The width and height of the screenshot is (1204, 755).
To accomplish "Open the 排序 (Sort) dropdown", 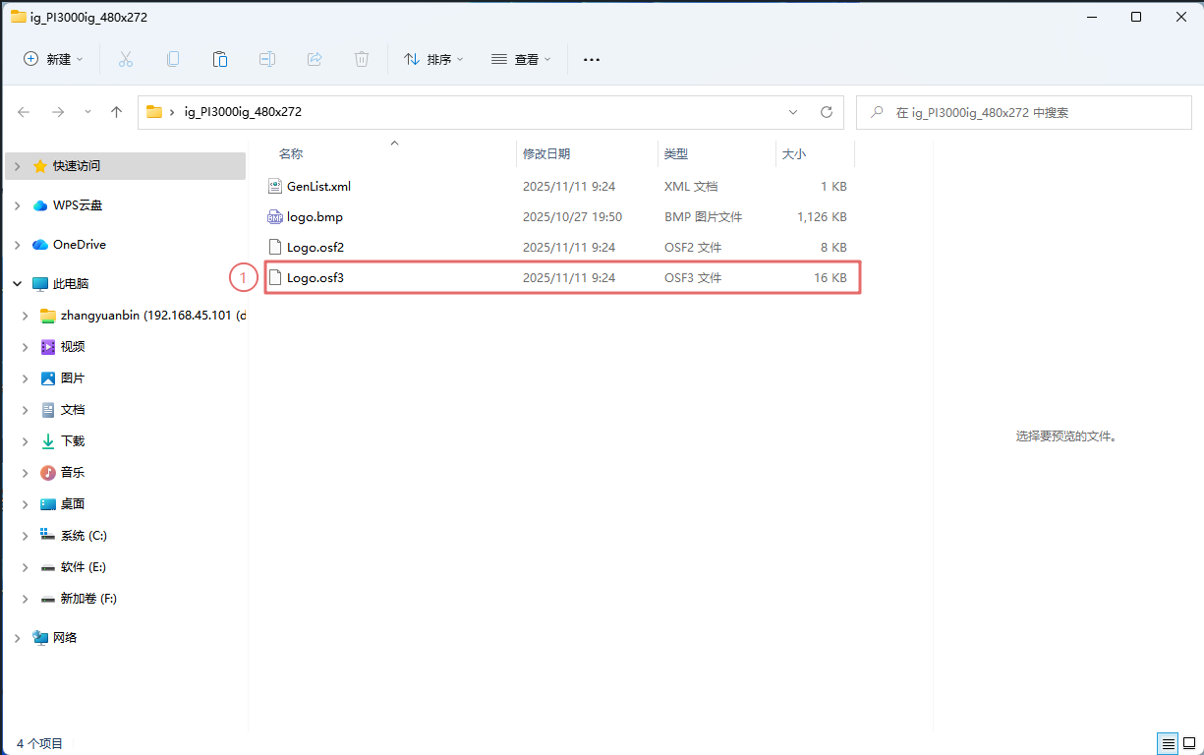I will (x=433, y=59).
